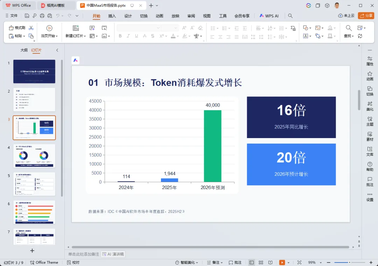The height and width of the screenshot is (266, 378).
Task: Open the Insert (插入) ribbon tab
Action: click(112, 16)
